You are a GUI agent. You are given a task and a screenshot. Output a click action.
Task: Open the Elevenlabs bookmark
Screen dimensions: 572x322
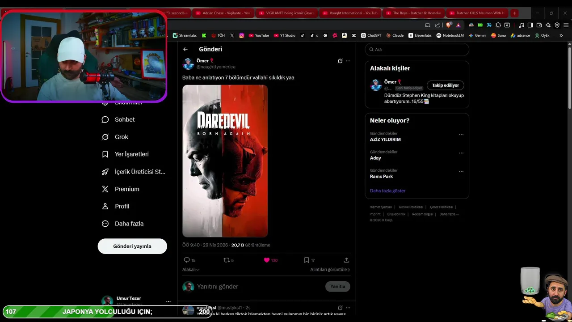420,35
